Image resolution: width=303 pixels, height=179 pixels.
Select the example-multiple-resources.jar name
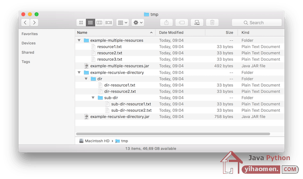[x=120, y=66]
